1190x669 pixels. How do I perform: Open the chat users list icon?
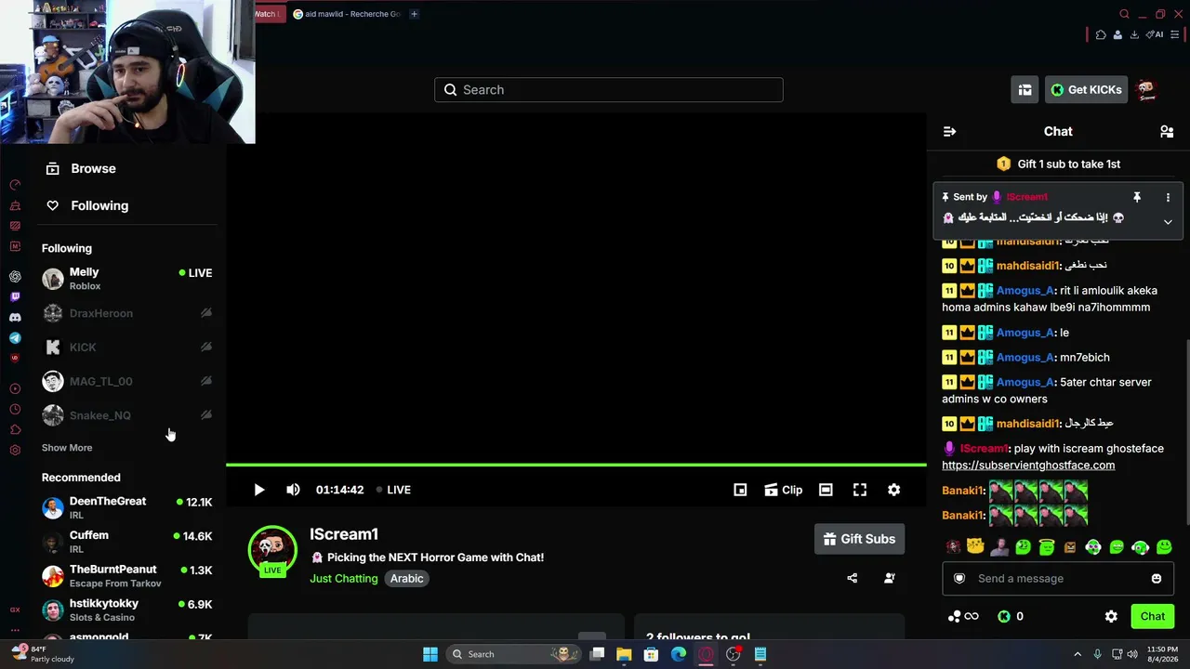[1167, 132]
